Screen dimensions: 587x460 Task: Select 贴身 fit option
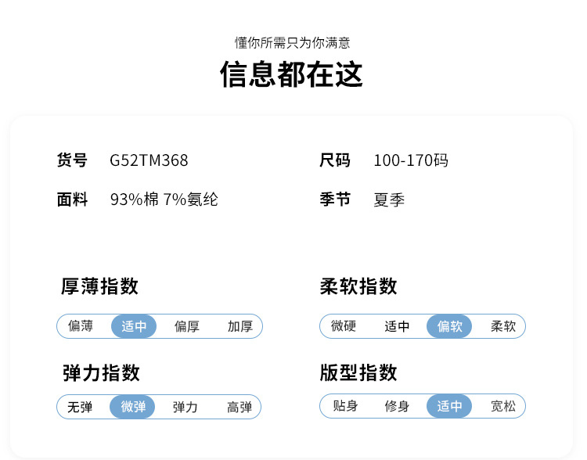pos(345,406)
